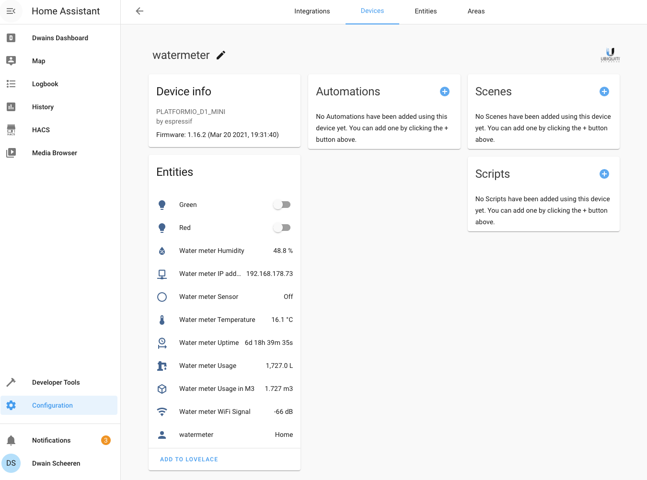
Task: Open the Configuration label
Action: (52, 405)
